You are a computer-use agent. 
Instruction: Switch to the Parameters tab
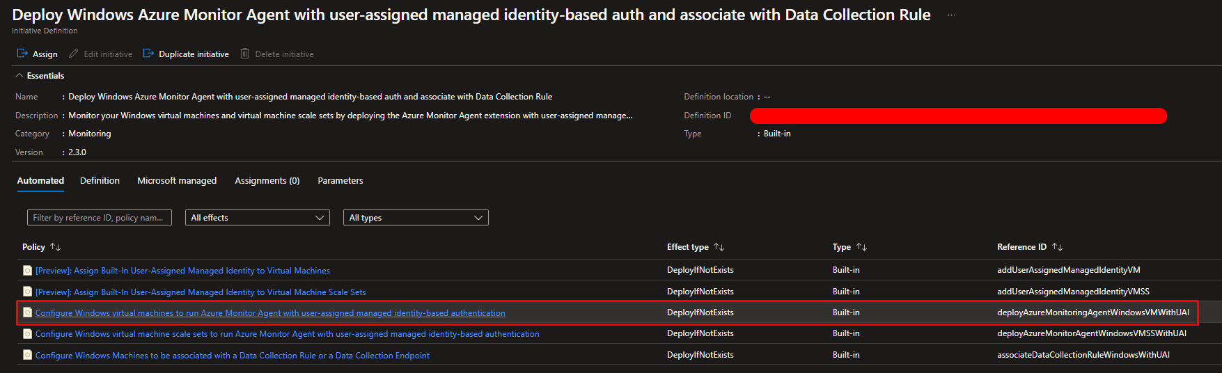pyautogui.click(x=340, y=181)
